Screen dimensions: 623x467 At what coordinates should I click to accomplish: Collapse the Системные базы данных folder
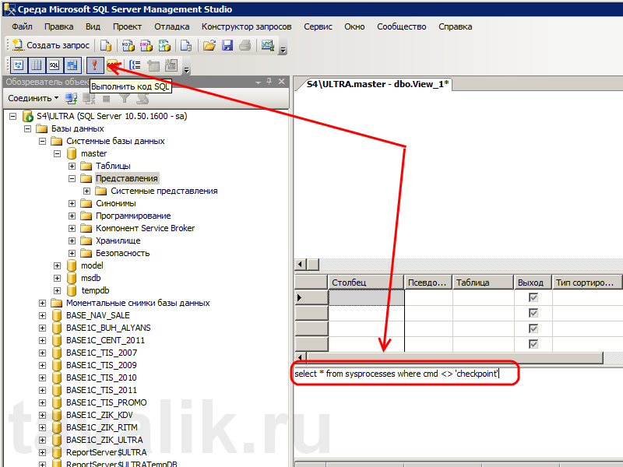(x=42, y=142)
